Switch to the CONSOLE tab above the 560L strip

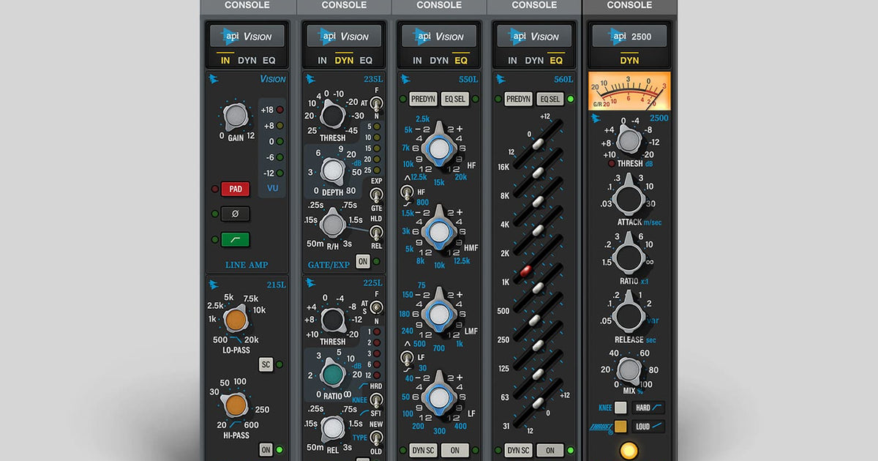533,5
